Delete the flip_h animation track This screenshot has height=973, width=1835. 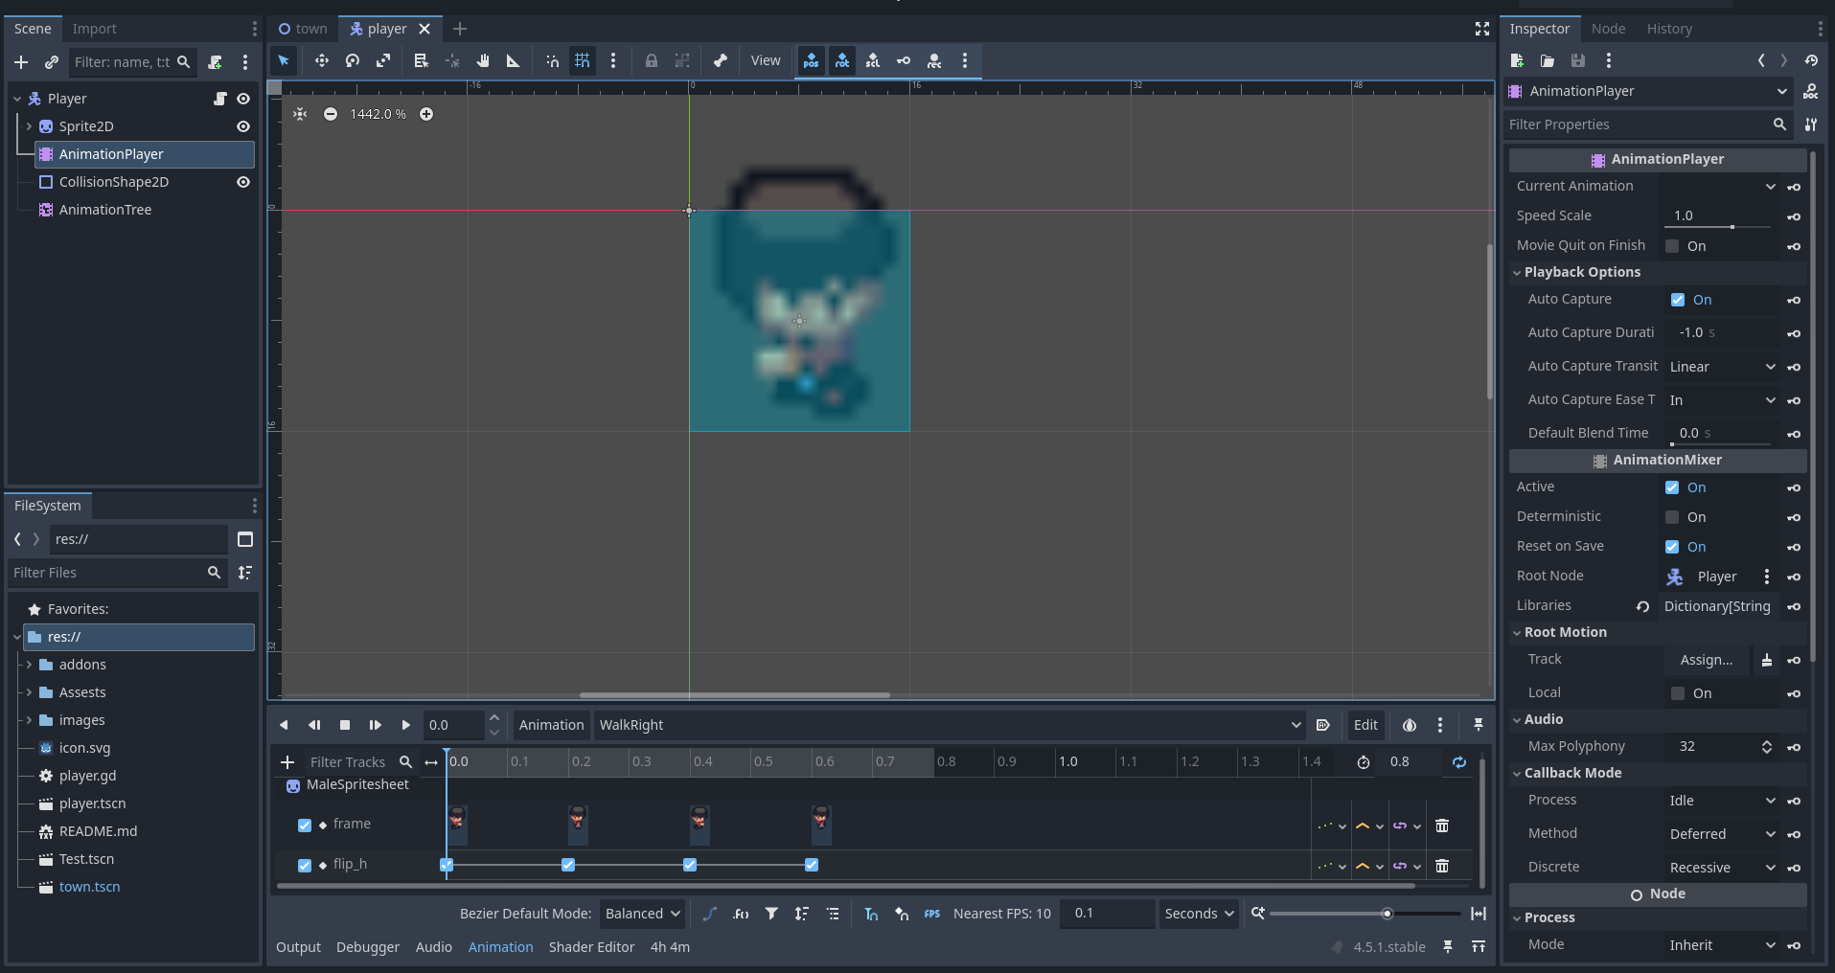click(1441, 866)
